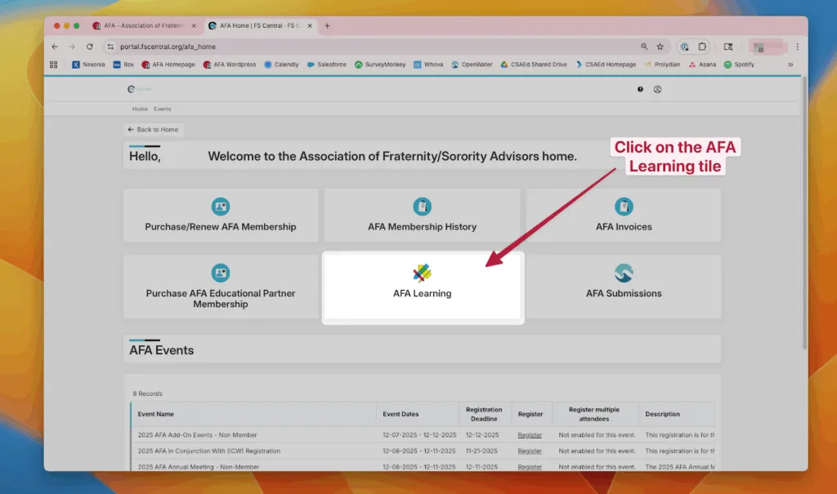Register for 2025 AFA In Conjunction With (ICW)
Viewport: 837px width, 494px height.
(530, 451)
